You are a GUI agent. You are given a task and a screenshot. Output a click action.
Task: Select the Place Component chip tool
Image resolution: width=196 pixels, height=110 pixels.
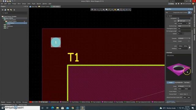[106, 9]
